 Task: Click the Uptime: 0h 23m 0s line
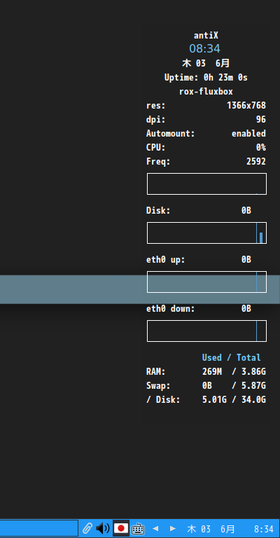206,78
